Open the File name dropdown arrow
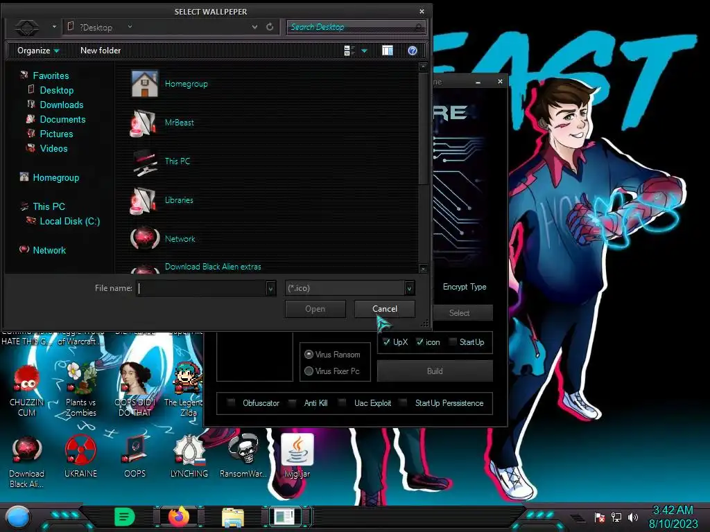Viewport: 710px width, 532px height. [271, 288]
